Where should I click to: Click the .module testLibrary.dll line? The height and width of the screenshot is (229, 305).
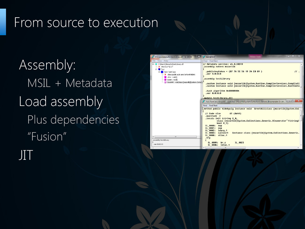click(218, 98)
